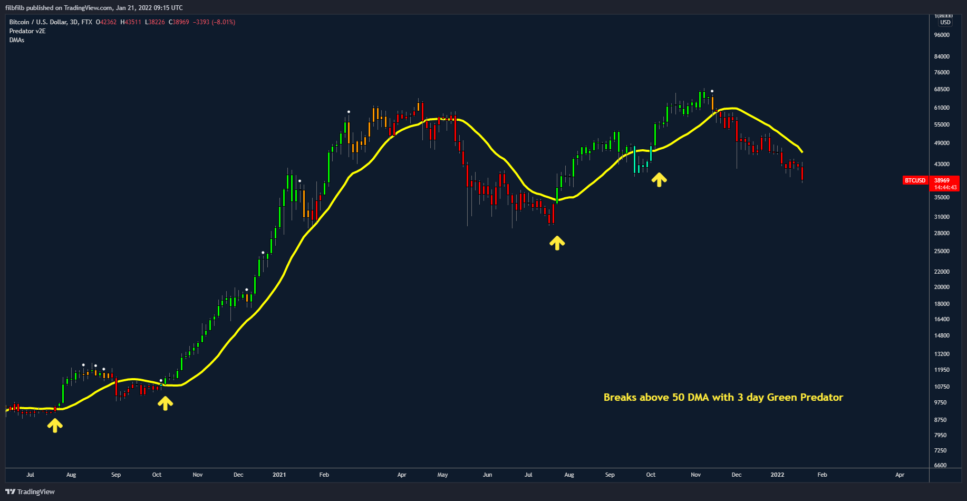Screen dimensions: 967x501
Task: Select the yellow arrow below July 2020 candles
Action: tap(55, 425)
